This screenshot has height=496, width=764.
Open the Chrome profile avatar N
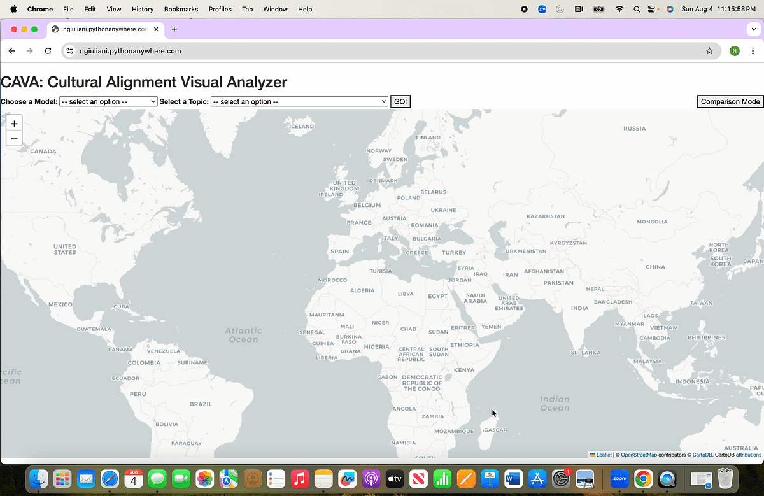[x=734, y=51]
